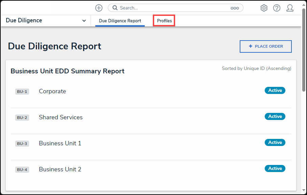
Task: Switch to the Profiles tab
Action: coord(164,21)
